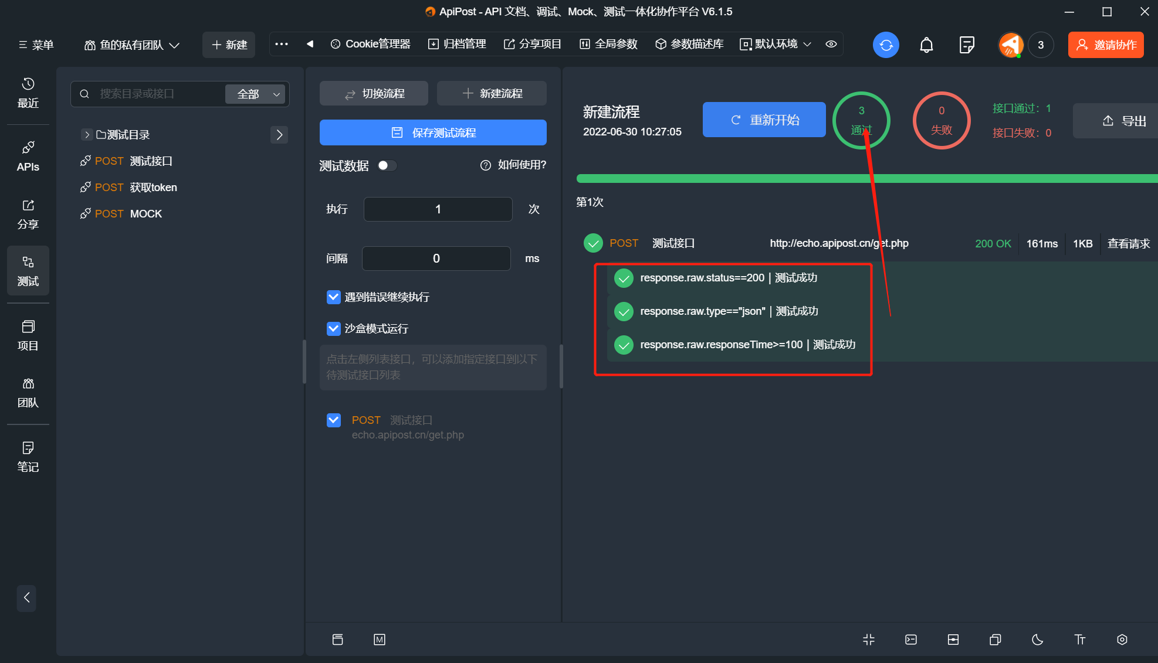
Task: Open 全局参数
Action: (x=608, y=44)
